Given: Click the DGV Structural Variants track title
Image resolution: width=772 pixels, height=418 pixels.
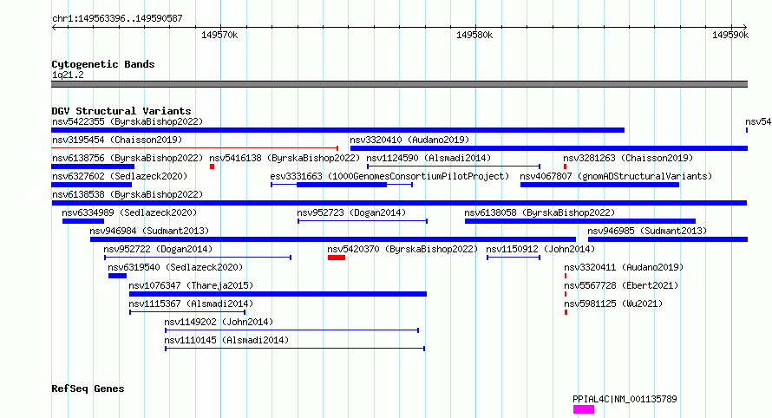Looking at the screenshot, I should point(121,111).
